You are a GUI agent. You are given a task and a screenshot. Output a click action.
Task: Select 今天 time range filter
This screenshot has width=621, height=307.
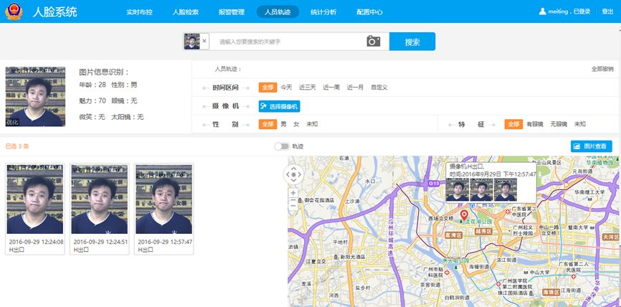pyautogui.click(x=286, y=88)
